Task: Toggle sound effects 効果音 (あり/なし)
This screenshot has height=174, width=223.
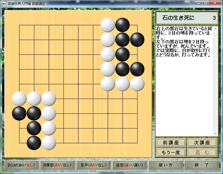Action: coord(57,165)
